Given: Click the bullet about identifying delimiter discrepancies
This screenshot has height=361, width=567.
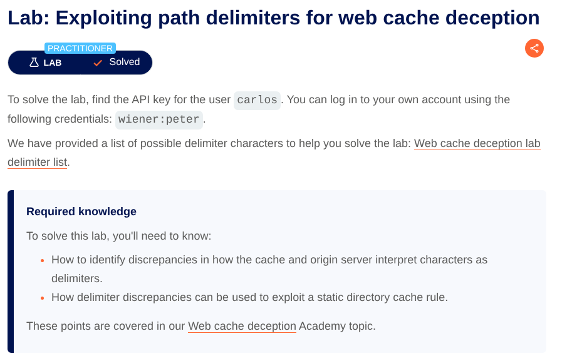Looking at the screenshot, I should 269,260.
